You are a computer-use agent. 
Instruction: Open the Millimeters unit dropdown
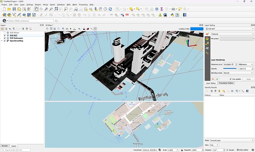246,64
